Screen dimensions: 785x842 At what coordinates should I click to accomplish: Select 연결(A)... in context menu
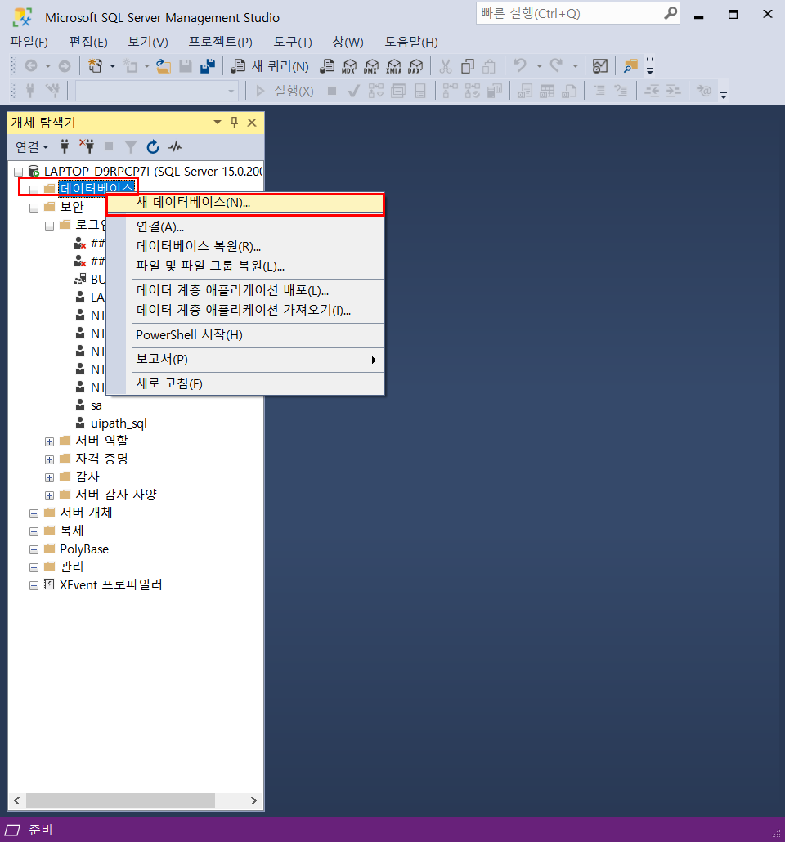[245, 227]
